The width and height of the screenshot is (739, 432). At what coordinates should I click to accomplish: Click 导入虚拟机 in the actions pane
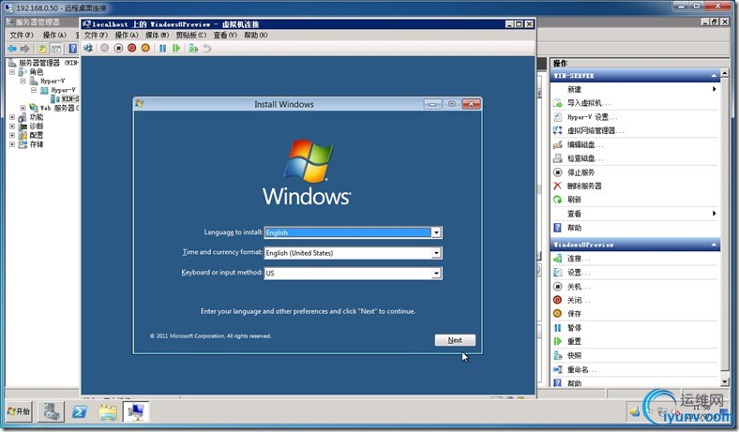589,103
